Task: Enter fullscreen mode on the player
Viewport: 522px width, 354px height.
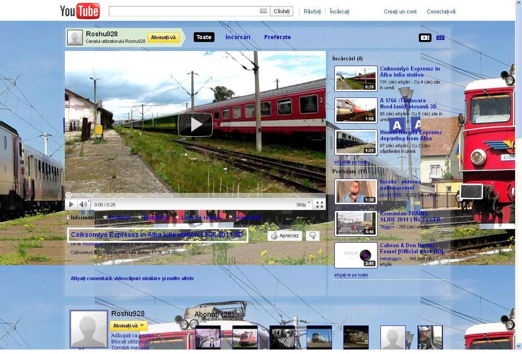Action: (320, 204)
